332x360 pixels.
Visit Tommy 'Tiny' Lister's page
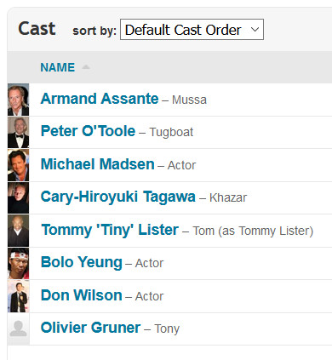point(110,230)
